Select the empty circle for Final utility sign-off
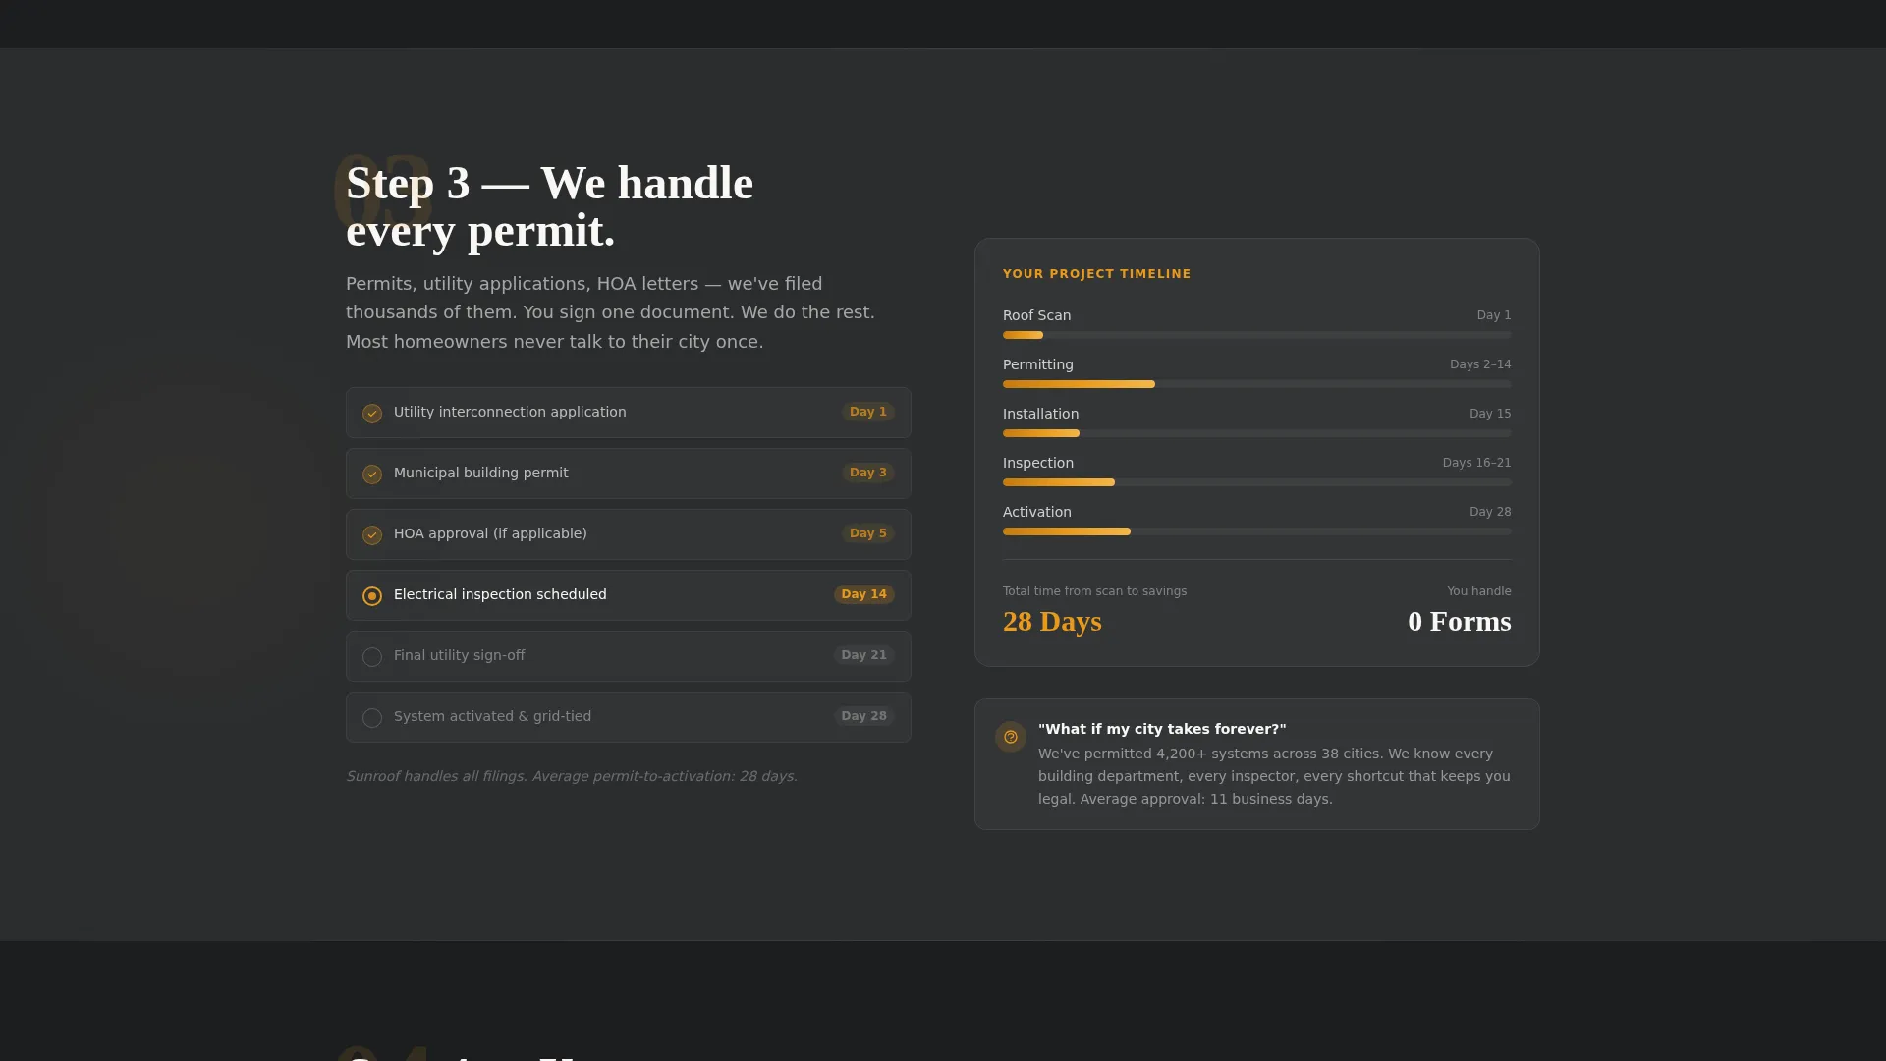The height and width of the screenshot is (1061, 1886). 372,657
